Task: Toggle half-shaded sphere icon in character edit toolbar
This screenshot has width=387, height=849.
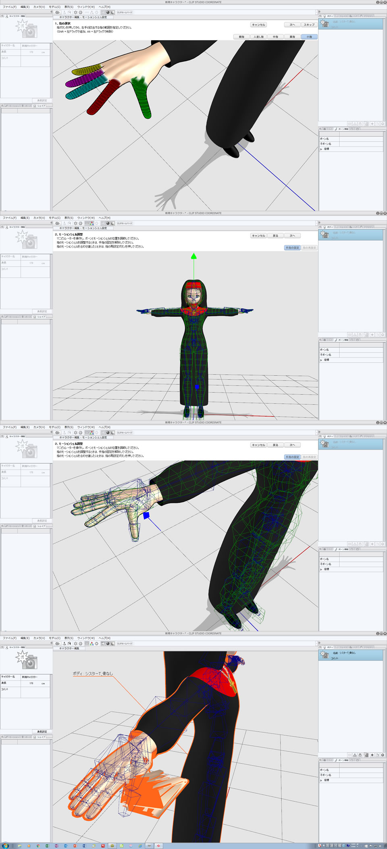Action: 112,643
